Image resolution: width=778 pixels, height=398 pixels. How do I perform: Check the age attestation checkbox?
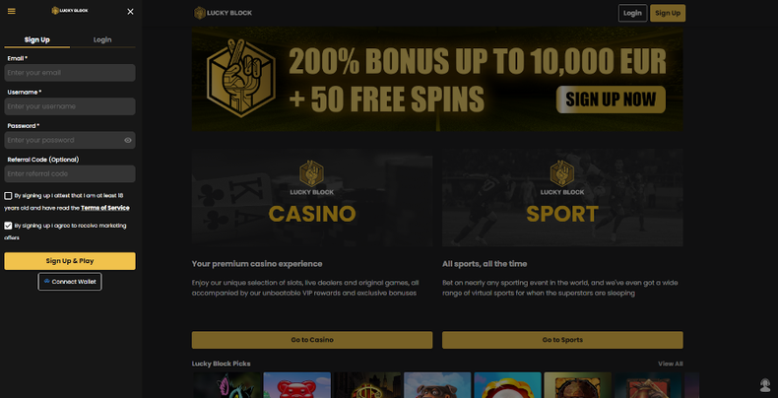click(x=8, y=196)
